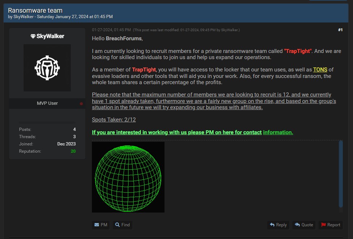Click the red flag Report icon

click(x=323, y=225)
